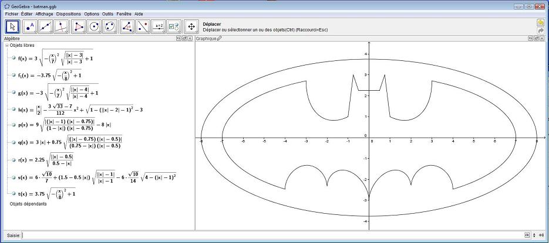Choose the Angle measurement tool
Screen dimensions: 549x243
[x=127, y=26]
